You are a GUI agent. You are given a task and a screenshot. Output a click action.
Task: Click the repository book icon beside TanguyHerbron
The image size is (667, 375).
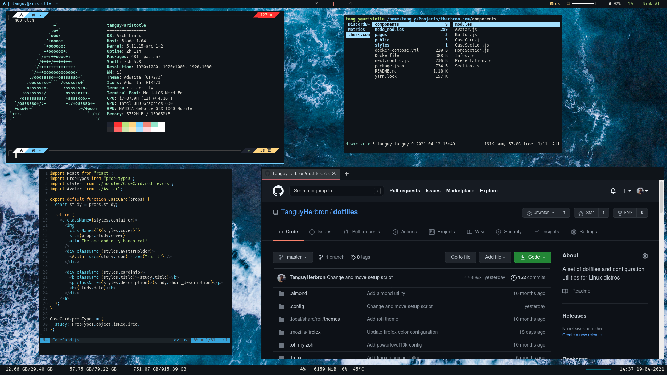(x=275, y=212)
